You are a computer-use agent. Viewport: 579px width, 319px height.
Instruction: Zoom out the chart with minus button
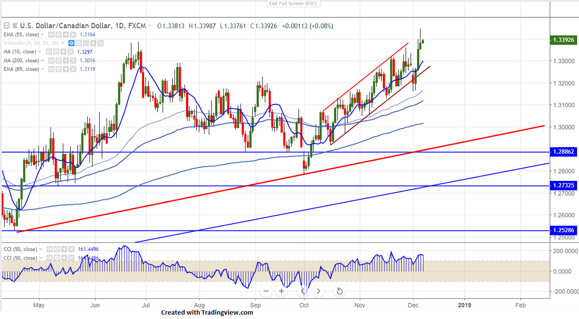[266, 291]
